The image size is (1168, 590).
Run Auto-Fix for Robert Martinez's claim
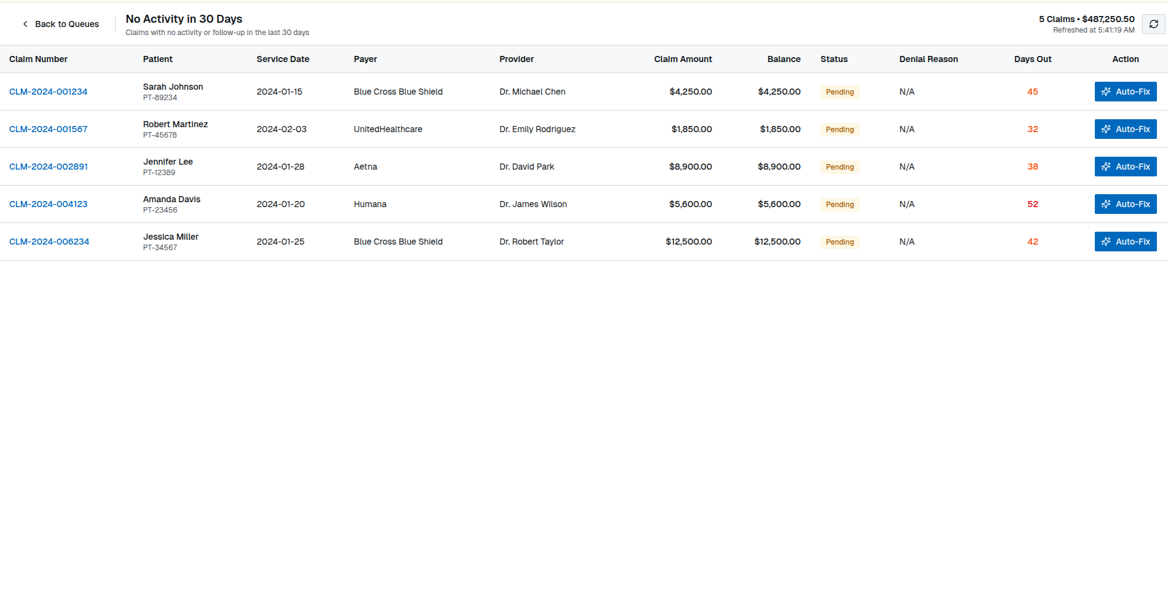point(1125,129)
